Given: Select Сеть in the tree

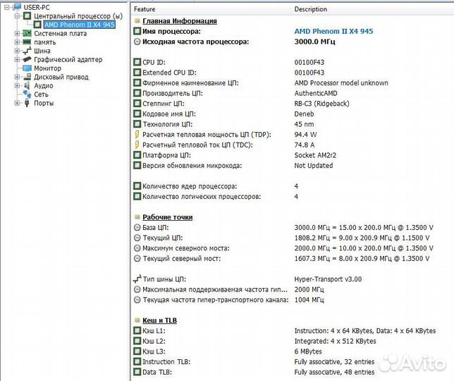Looking at the screenshot, I should pos(41,95).
